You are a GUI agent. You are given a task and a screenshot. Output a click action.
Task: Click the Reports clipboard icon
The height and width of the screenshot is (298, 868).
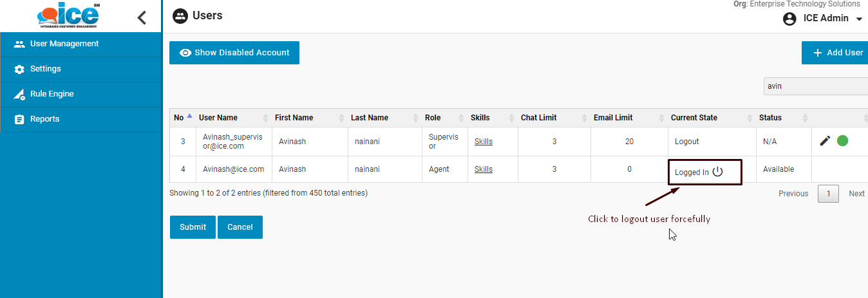pyautogui.click(x=19, y=119)
